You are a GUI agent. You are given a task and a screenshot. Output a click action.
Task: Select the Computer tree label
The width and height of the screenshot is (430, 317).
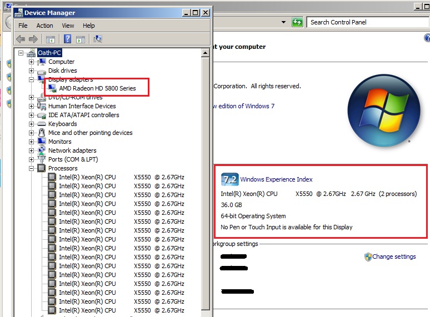(x=62, y=62)
